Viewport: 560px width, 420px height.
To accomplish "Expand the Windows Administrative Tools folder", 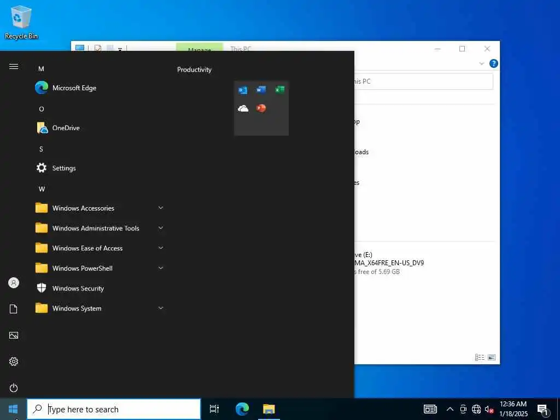I will pyautogui.click(x=99, y=228).
